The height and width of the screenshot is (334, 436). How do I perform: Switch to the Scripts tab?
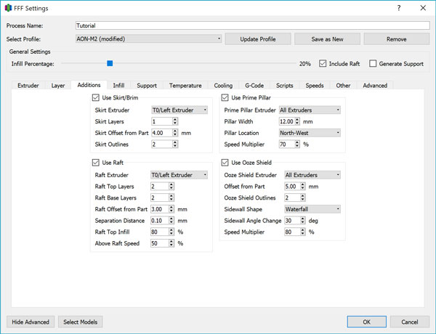(284, 86)
